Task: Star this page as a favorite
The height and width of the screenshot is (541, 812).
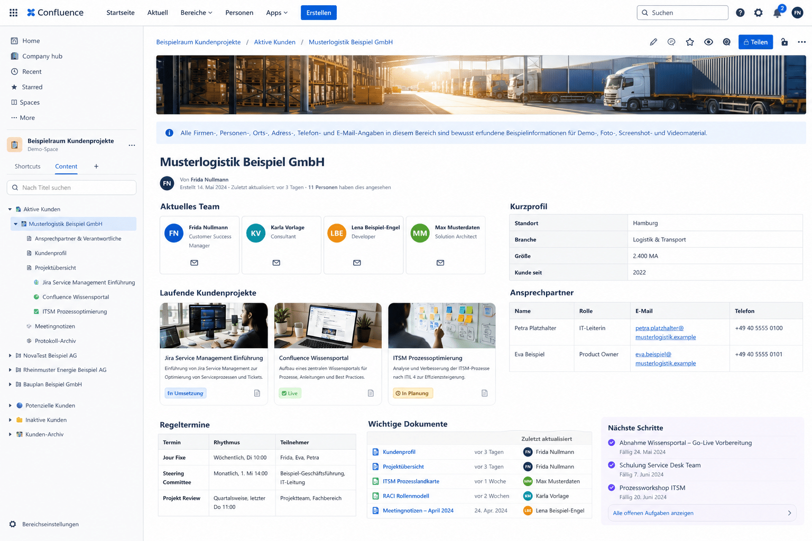Action: pos(690,42)
